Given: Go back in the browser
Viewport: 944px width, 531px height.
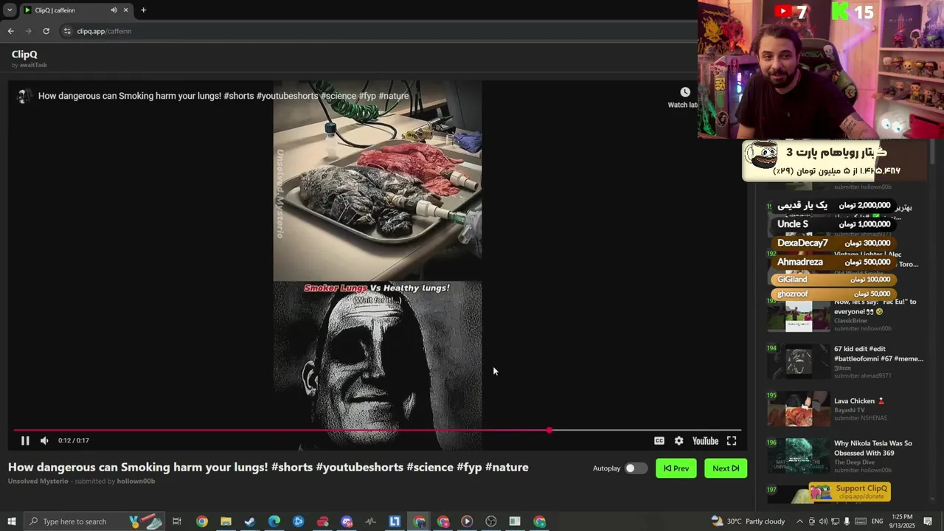Looking at the screenshot, I should pos(10,31).
